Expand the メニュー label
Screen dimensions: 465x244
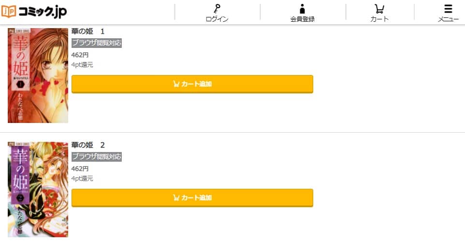pos(448,19)
